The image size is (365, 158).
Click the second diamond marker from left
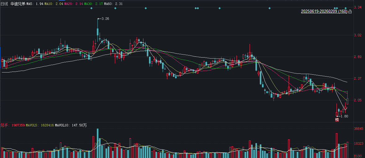tap(115, 8)
